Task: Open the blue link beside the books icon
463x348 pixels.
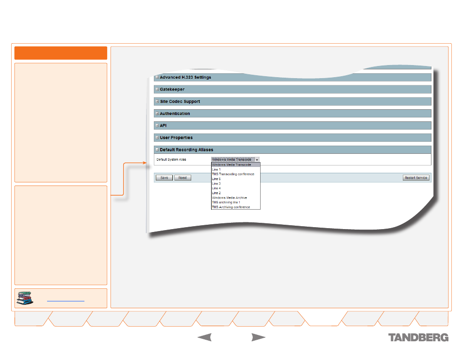Action: (x=66, y=301)
